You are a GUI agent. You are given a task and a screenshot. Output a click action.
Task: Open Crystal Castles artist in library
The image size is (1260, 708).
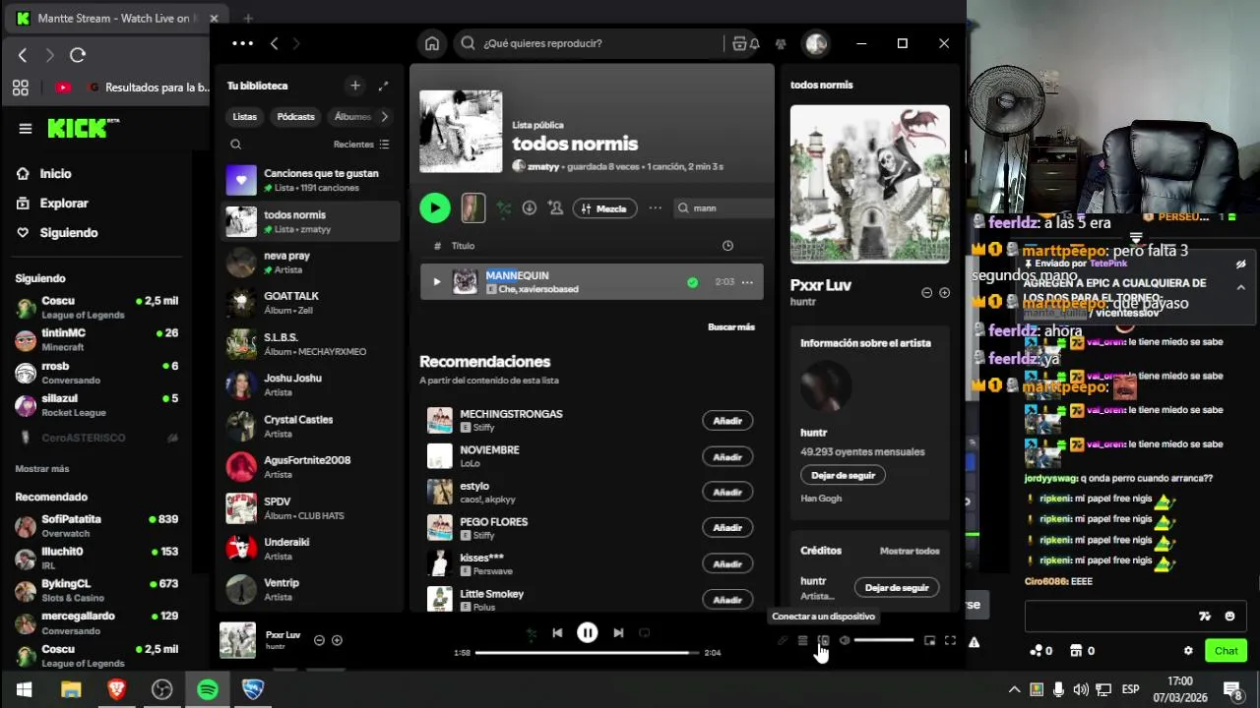point(311,426)
